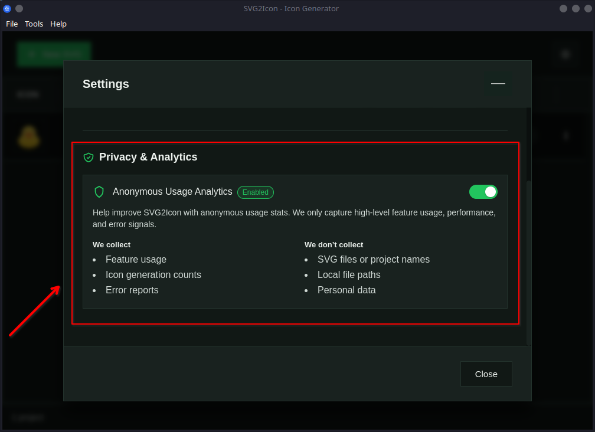Click the plus icon on the Add SVGs button
The image size is (595, 432).
[31, 54]
